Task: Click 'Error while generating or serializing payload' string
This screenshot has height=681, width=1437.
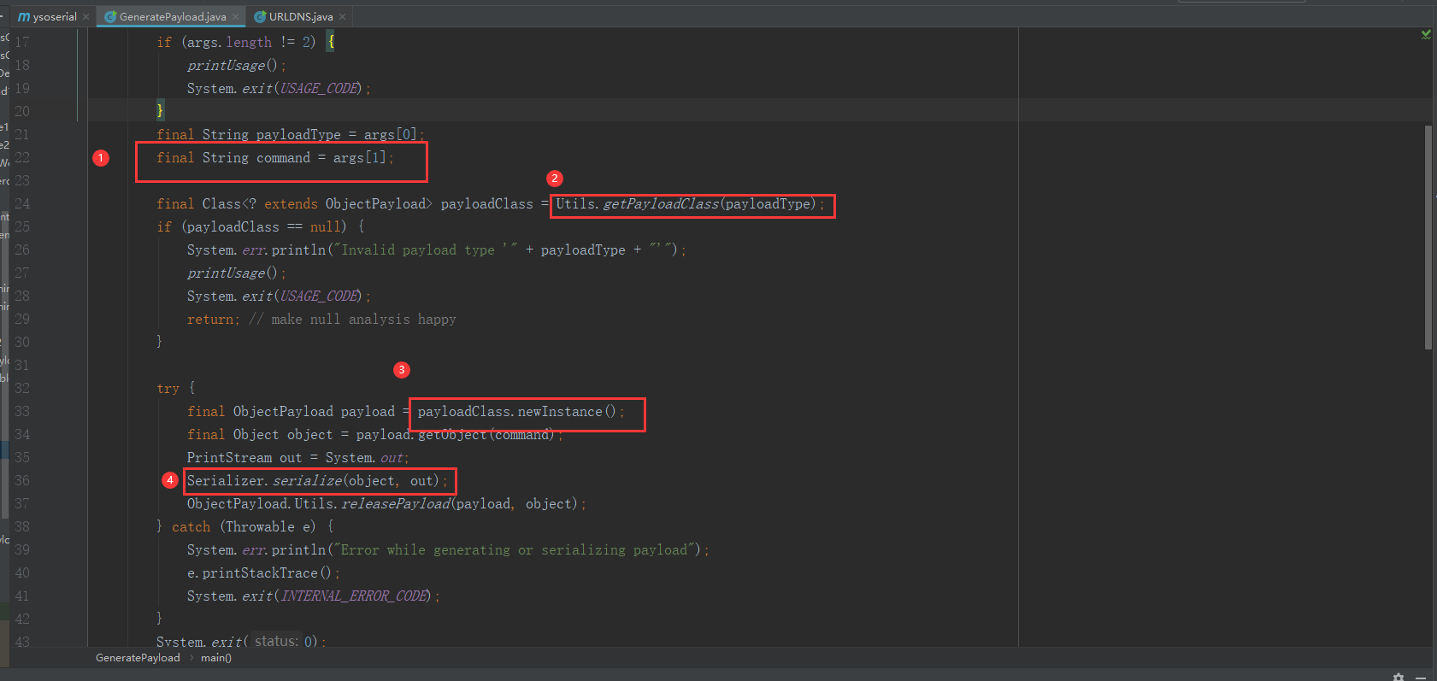Action: click(x=516, y=549)
